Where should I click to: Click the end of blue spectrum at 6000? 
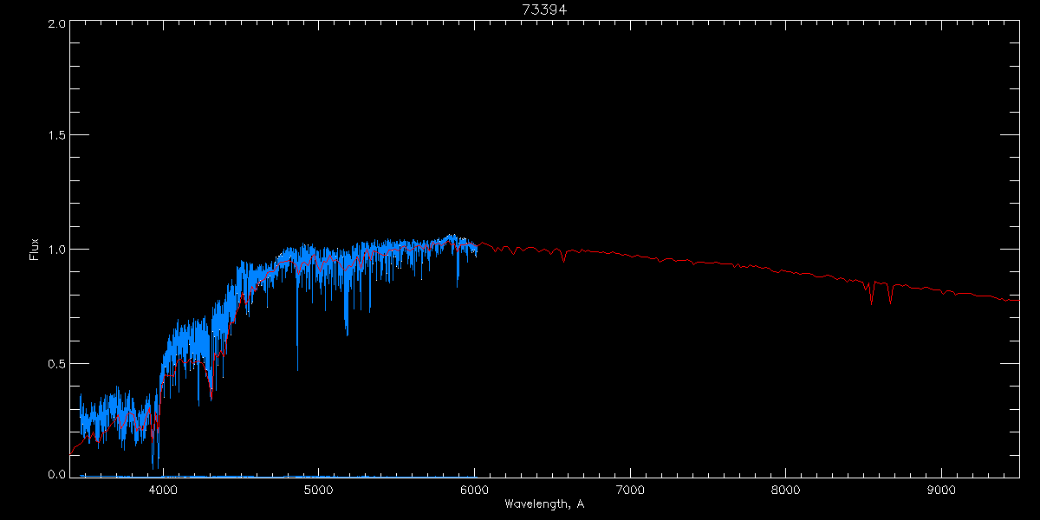(x=475, y=247)
